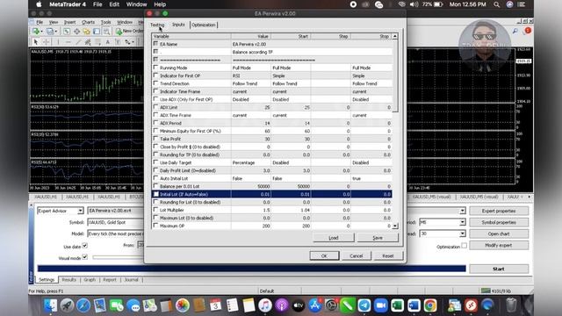Click the search magnifier in MetaTrader window
562x316 pixels.
pyautogui.click(x=515, y=32)
